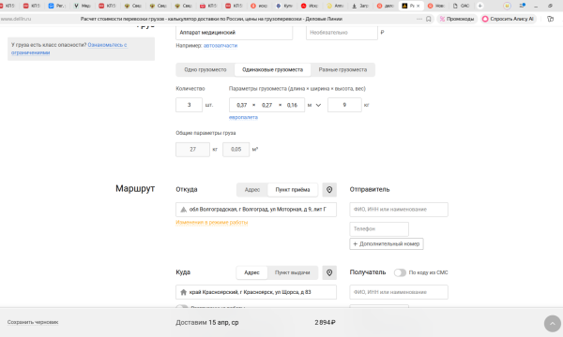Open the Мед browser tab
The image size is (563, 337).
click(x=83, y=6)
